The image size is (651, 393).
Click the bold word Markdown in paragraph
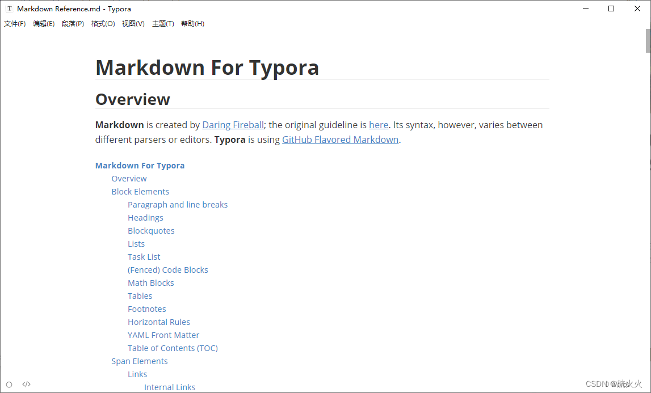pyautogui.click(x=120, y=125)
